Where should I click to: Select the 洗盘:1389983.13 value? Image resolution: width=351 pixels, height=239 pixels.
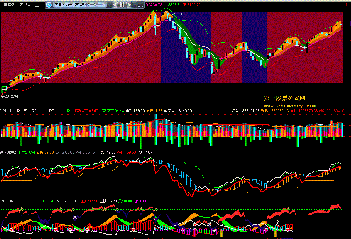coord(275,111)
